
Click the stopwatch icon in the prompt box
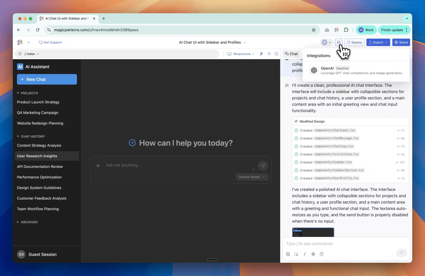[x=322, y=254]
